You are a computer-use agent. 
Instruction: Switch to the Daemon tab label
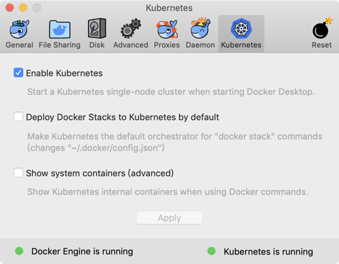tap(200, 45)
